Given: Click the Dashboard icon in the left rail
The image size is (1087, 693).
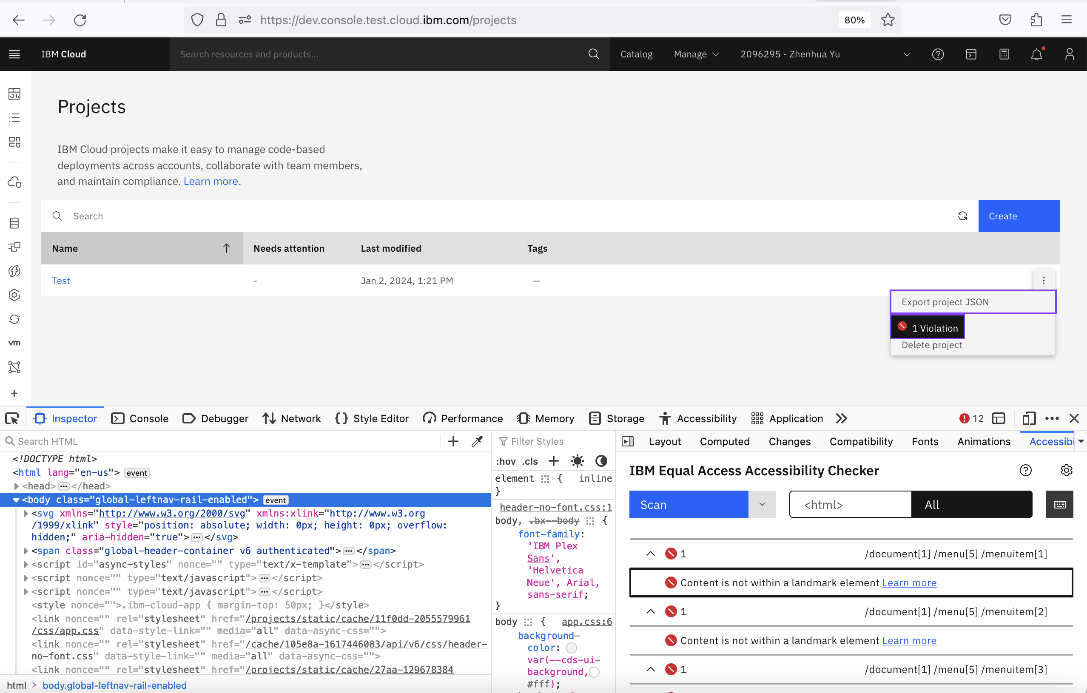Looking at the screenshot, I should [14, 94].
